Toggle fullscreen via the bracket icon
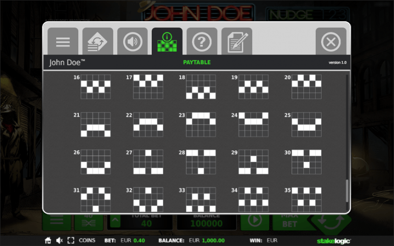394x246 pixels. (x=71, y=241)
